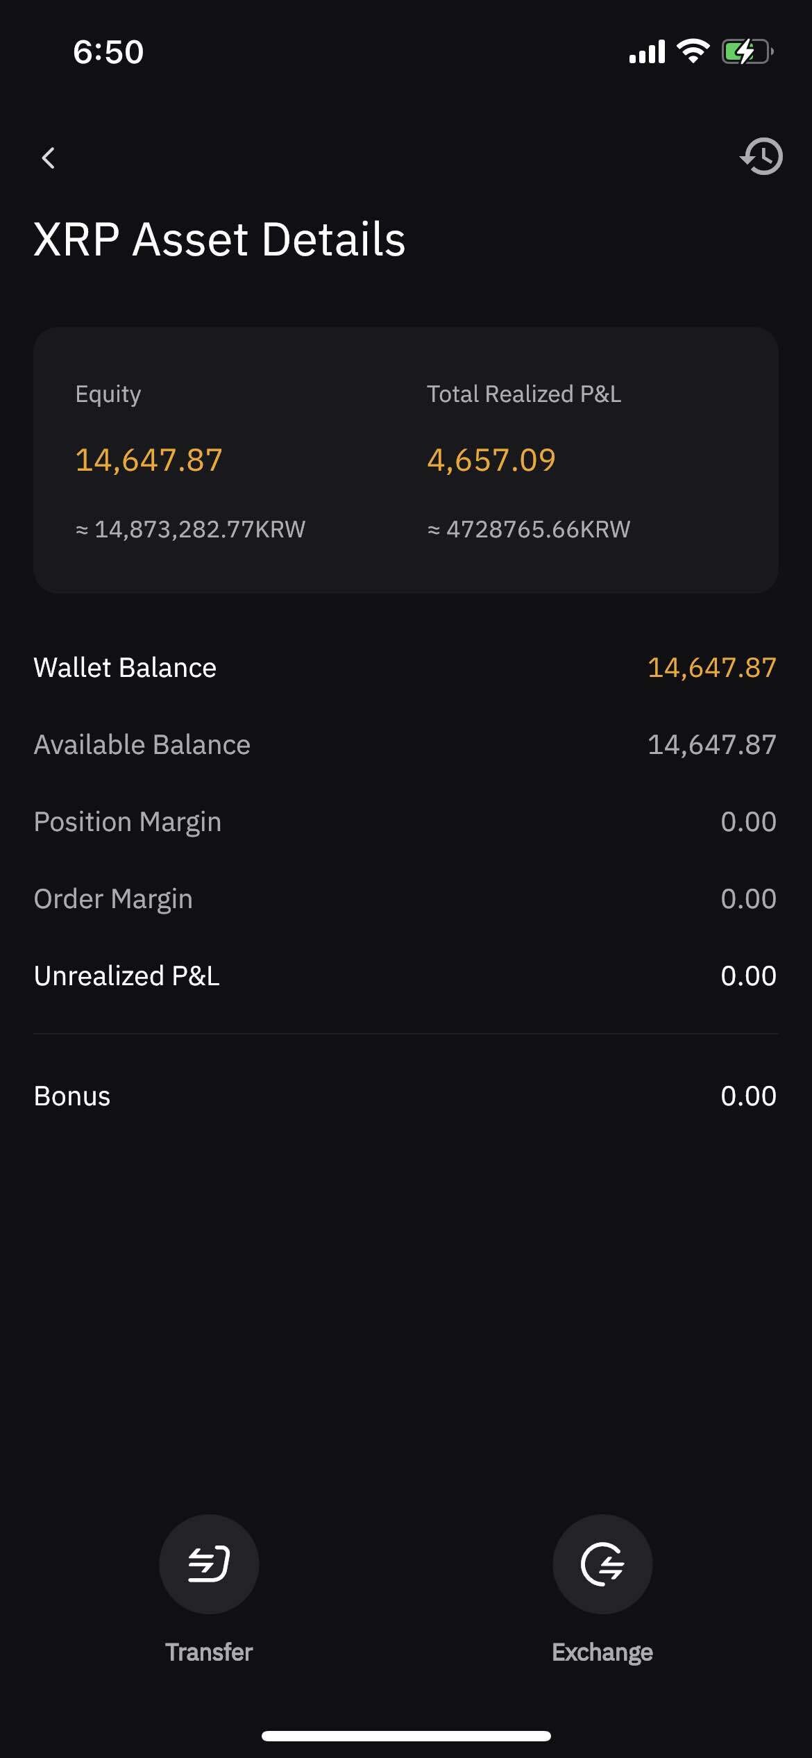
Task: Tap the 6:50 status bar clock
Action: (108, 52)
